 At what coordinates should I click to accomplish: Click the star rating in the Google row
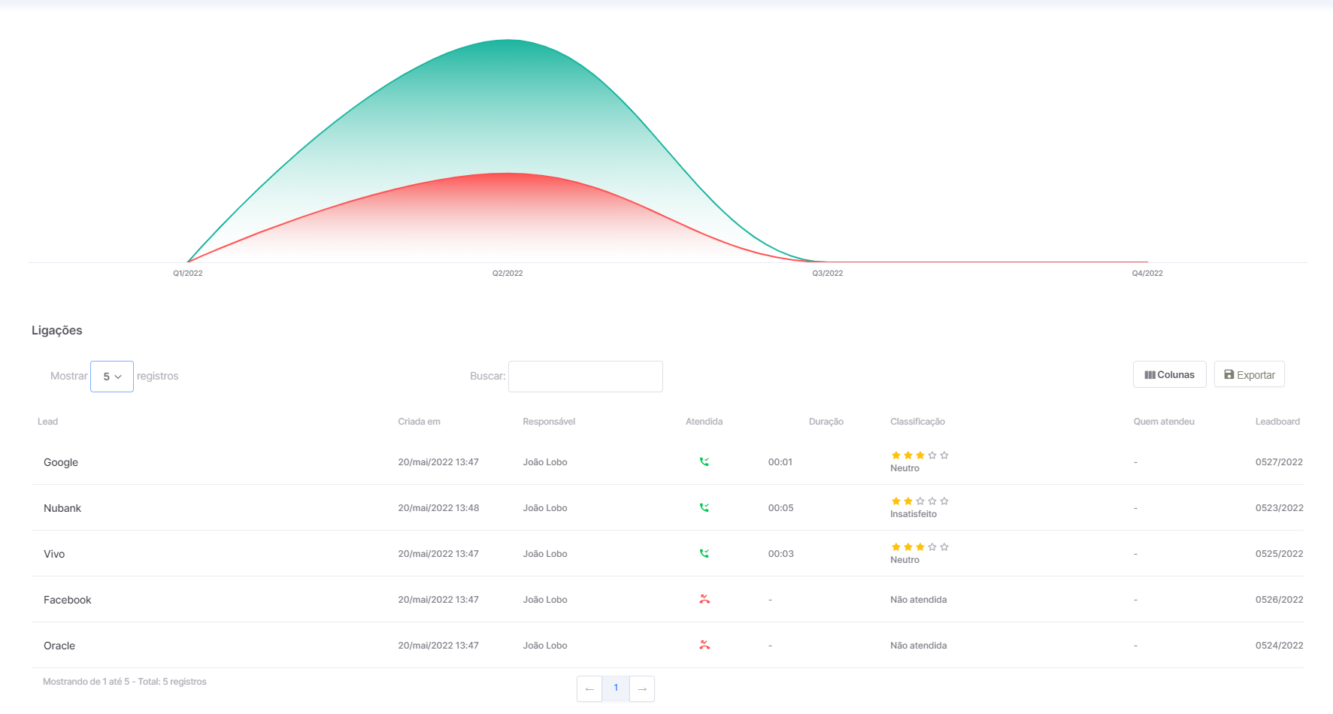point(919,455)
